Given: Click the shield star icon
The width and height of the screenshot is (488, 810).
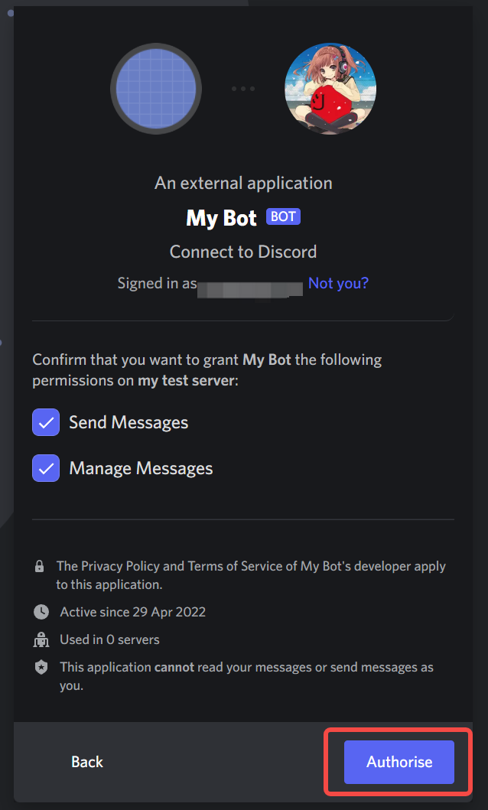Looking at the screenshot, I should click(x=41, y=668).
